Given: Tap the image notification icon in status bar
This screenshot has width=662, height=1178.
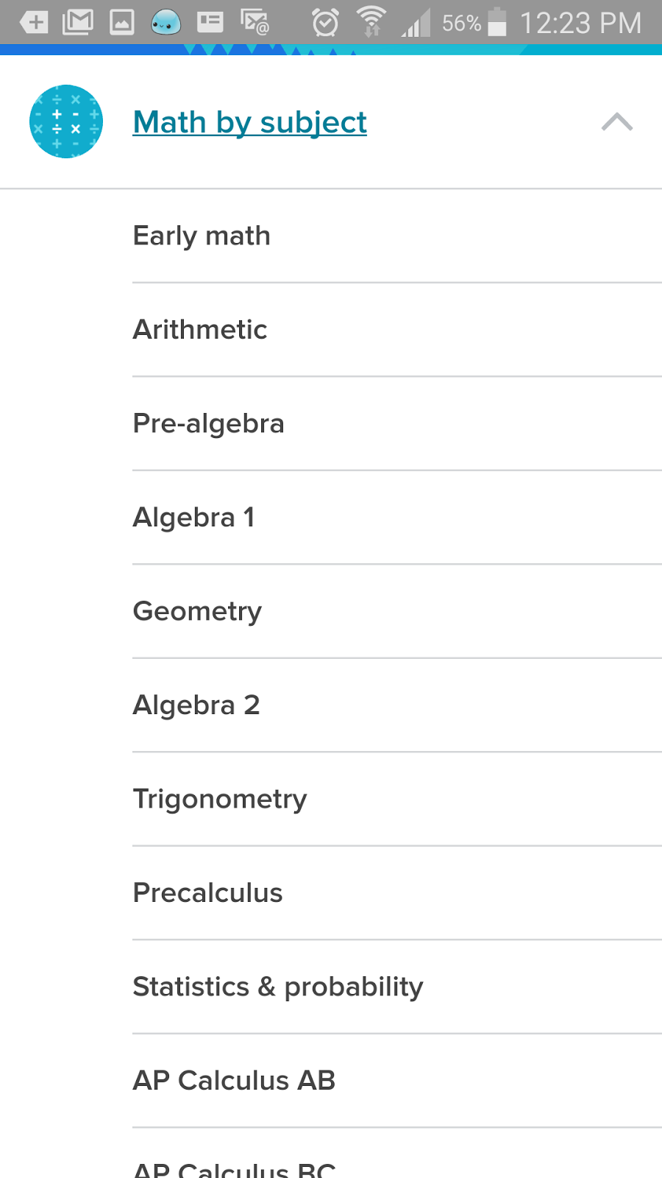Looking at the screenshot, I should (x=121, y=23).
